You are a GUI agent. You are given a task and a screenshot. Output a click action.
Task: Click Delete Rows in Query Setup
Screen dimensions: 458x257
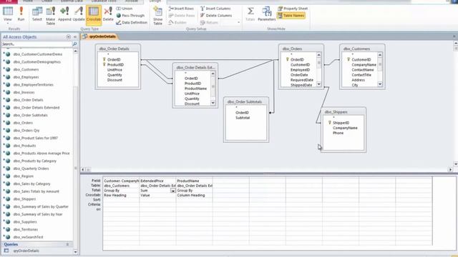tap(182, 16)
